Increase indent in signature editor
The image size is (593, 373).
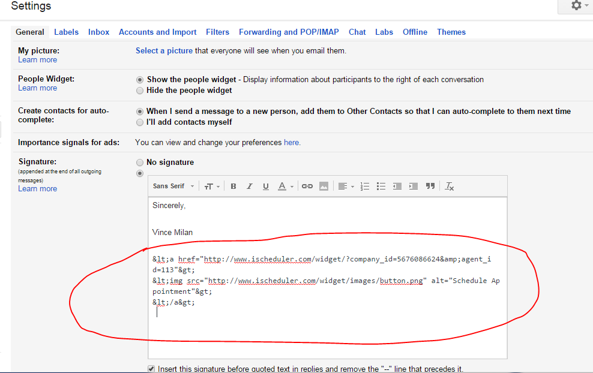click(414, 186)
